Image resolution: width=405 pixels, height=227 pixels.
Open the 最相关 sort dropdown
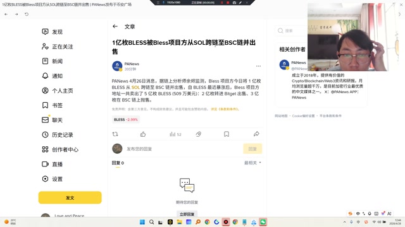[x=252, y=163]
